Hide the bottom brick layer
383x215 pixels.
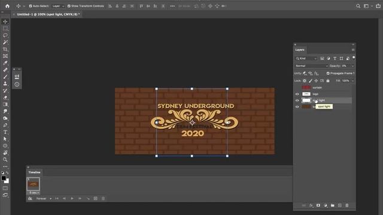click(x=297, y=106)
